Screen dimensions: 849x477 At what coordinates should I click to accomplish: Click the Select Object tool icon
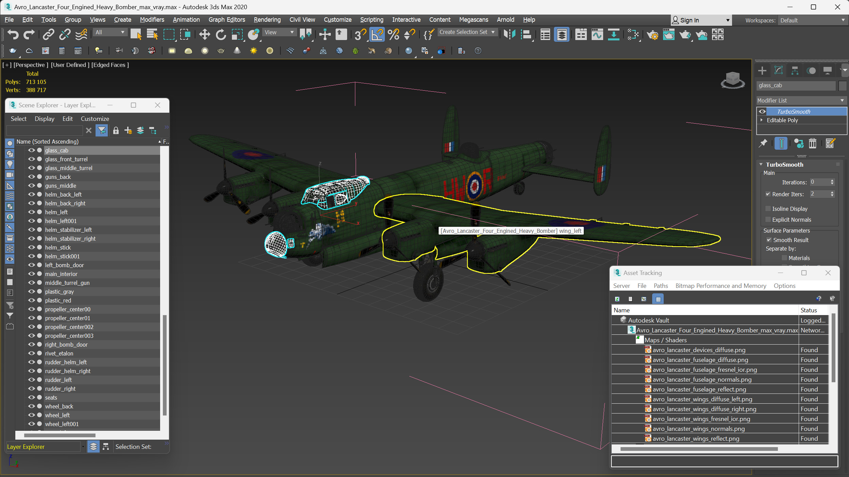click(136, 34)
